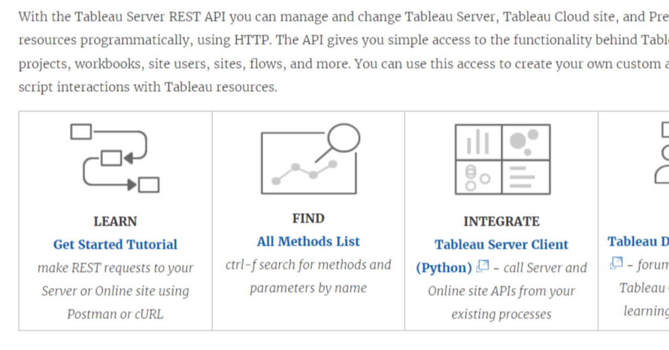Select the INTEGRATE card
Screen dimensions: 669x350
tap(502, 219)
